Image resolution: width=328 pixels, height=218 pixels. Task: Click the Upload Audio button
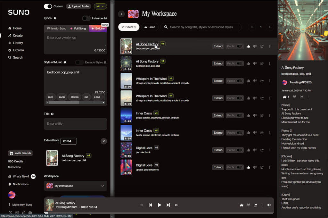78,6
